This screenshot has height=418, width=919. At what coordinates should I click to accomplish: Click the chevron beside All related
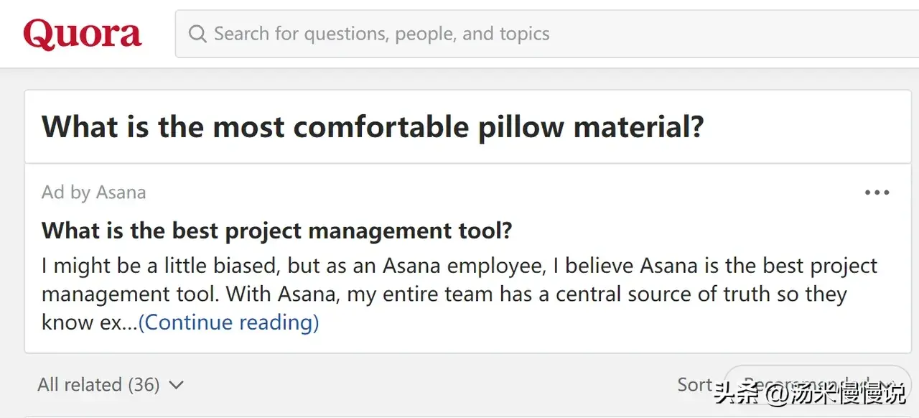coord(176,386)
